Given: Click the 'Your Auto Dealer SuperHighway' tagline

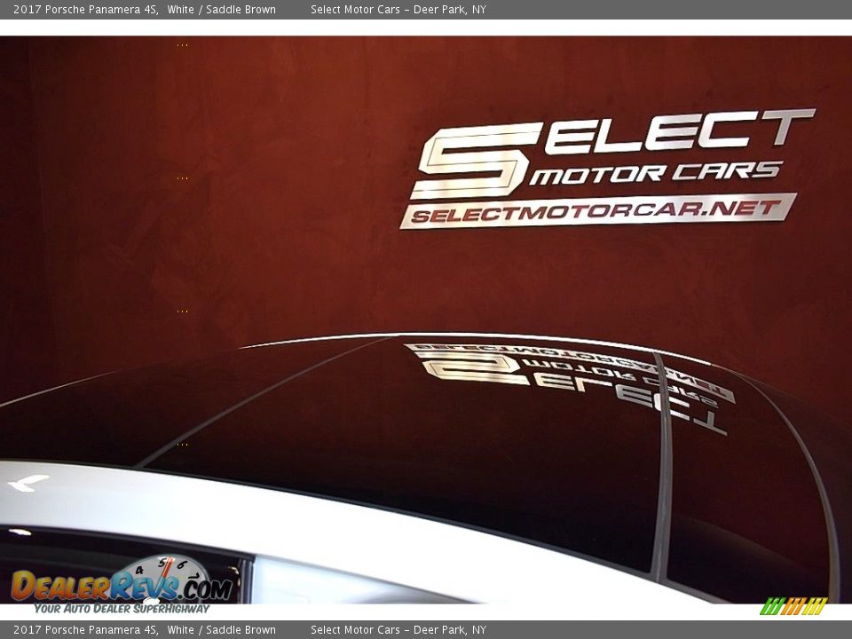Looking at the screenshot, I should click(x=122, y=609).
